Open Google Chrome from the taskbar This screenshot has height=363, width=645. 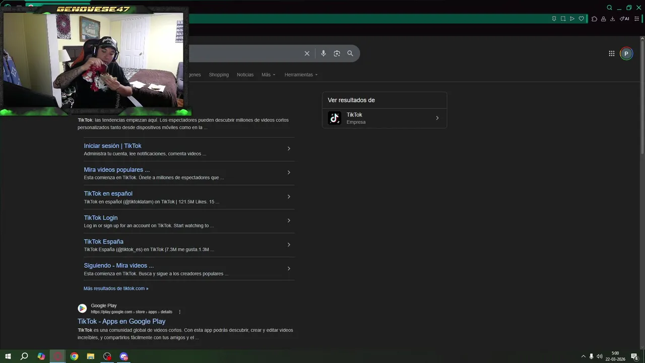click(74, 356)
